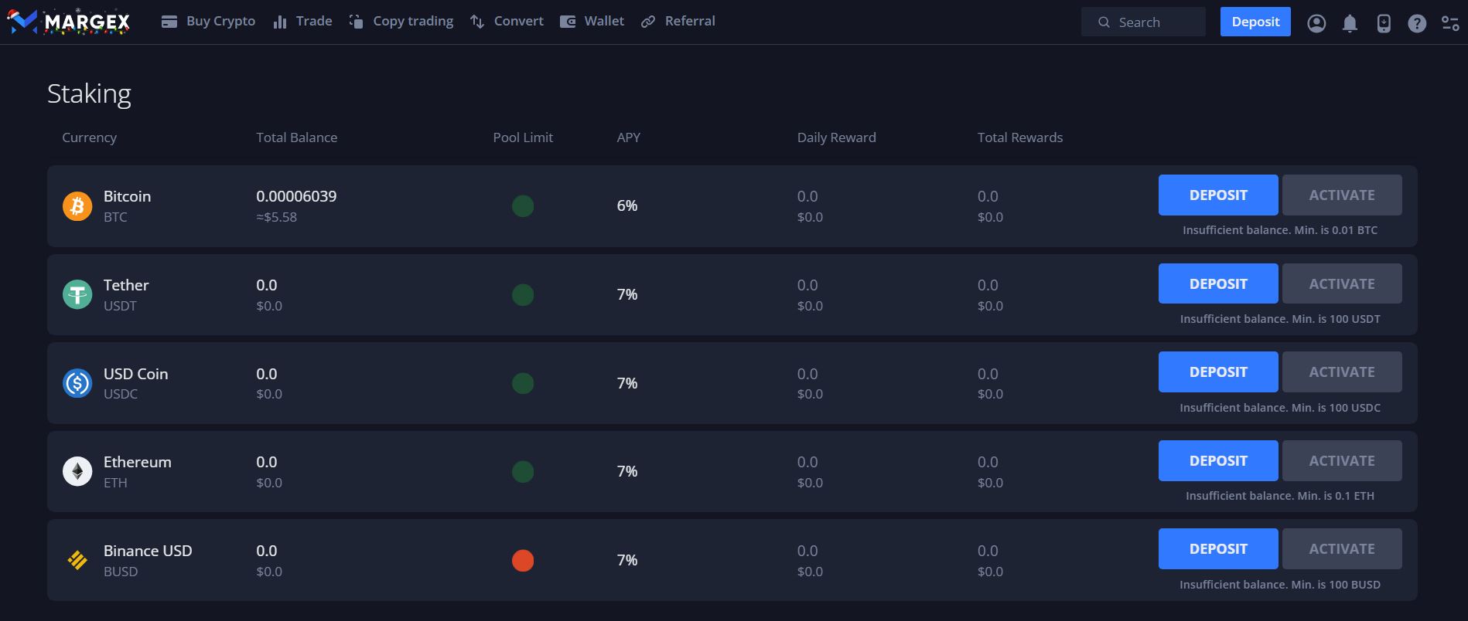Click the Binance USD coin icon
Viewport: 1468px width, 621px height.
click(x=77, y=560)
